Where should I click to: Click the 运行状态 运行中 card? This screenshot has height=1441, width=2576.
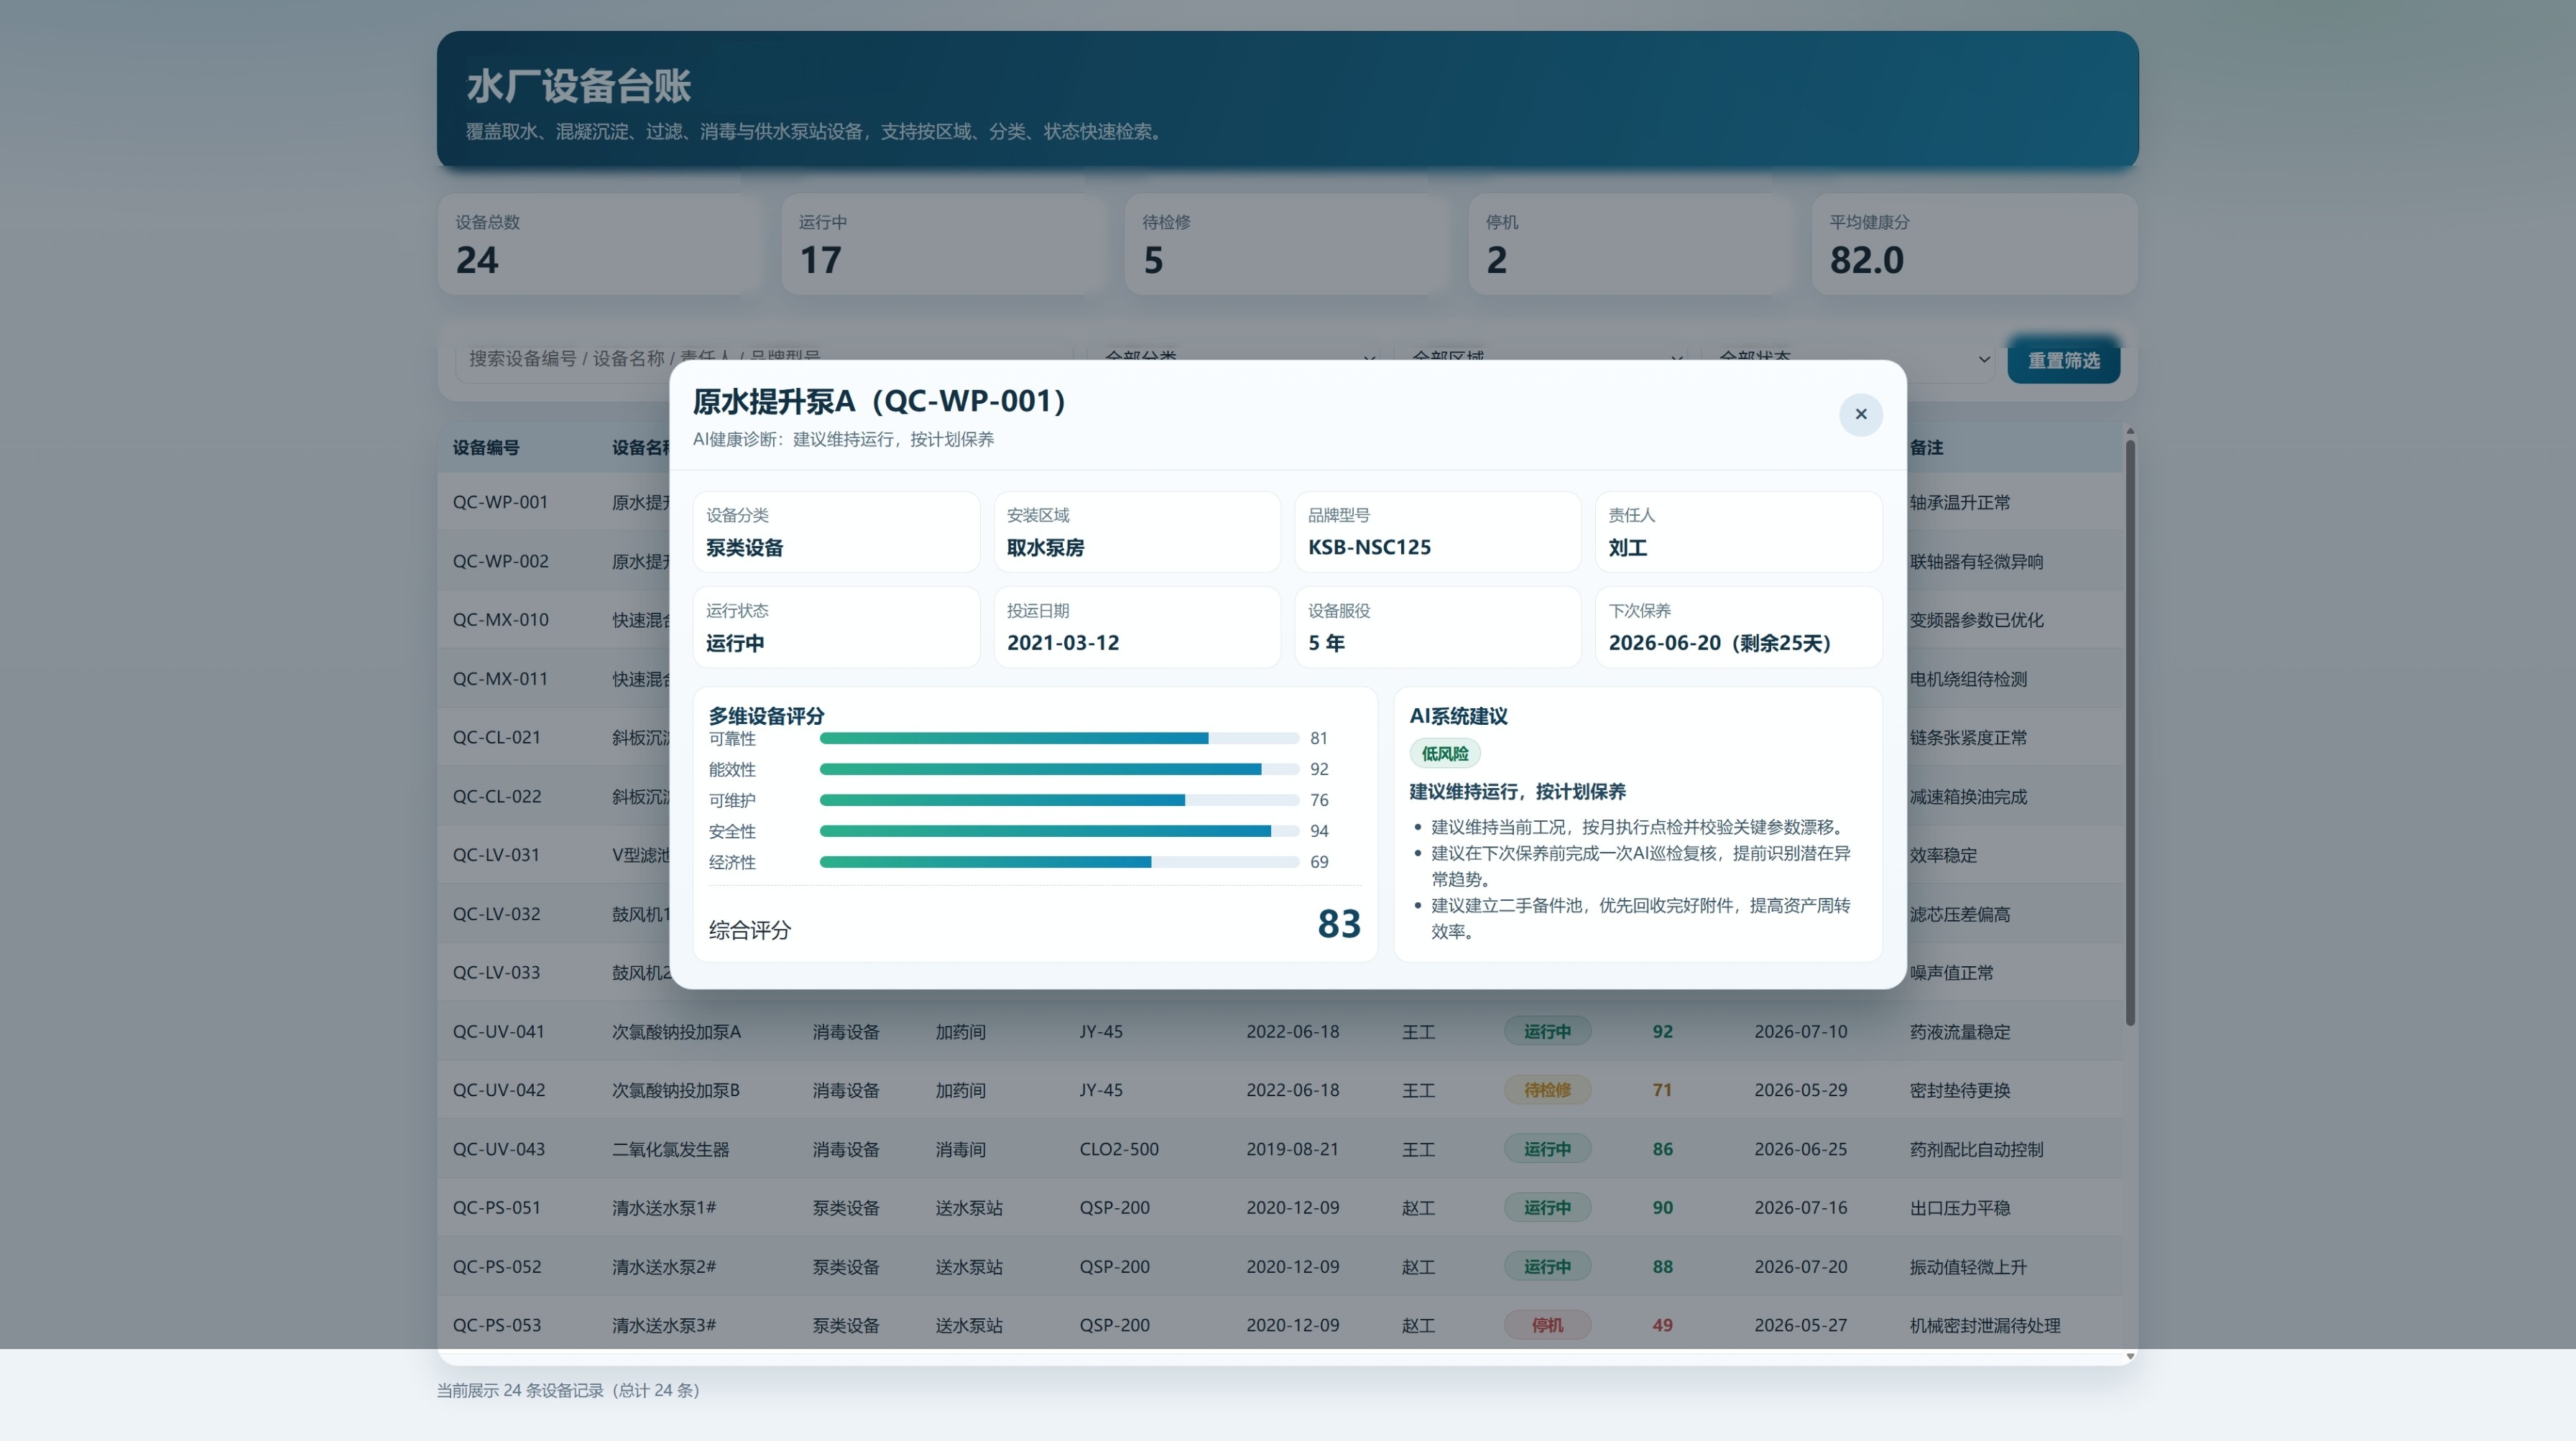pos(836,627)
